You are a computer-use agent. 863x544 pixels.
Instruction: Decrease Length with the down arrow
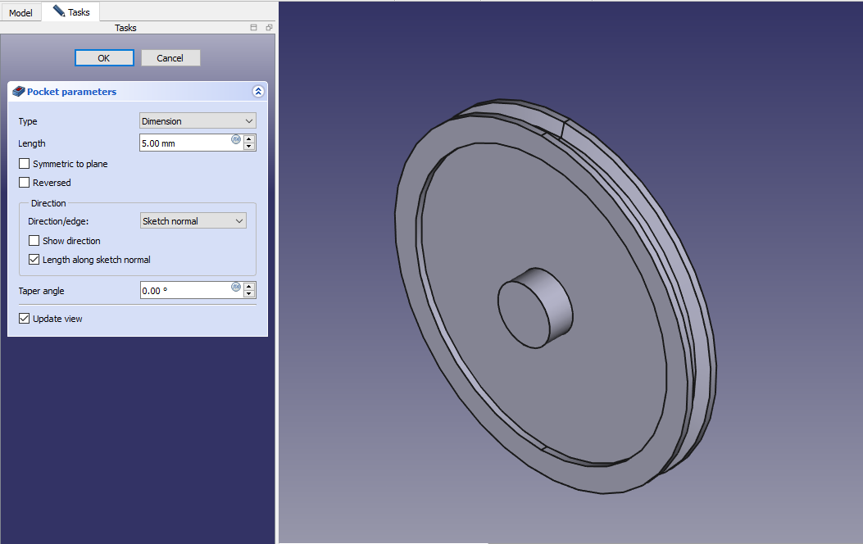(249, 147)
